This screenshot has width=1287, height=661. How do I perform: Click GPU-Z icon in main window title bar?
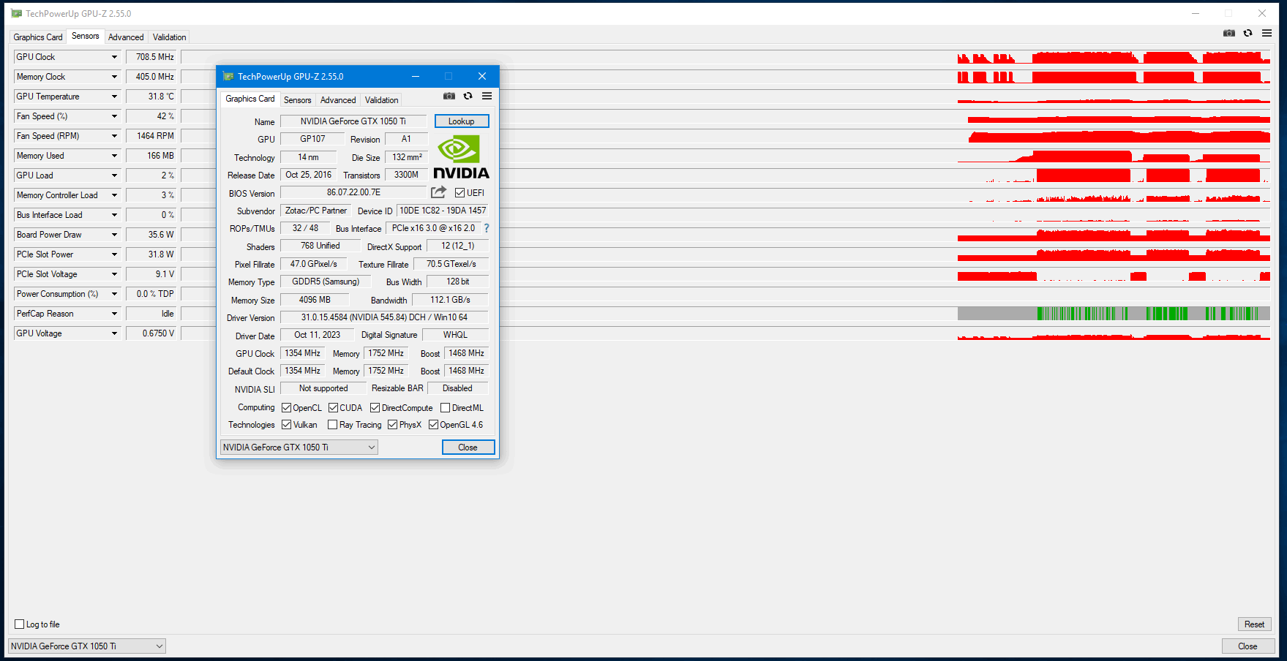(x=16, y=13)
